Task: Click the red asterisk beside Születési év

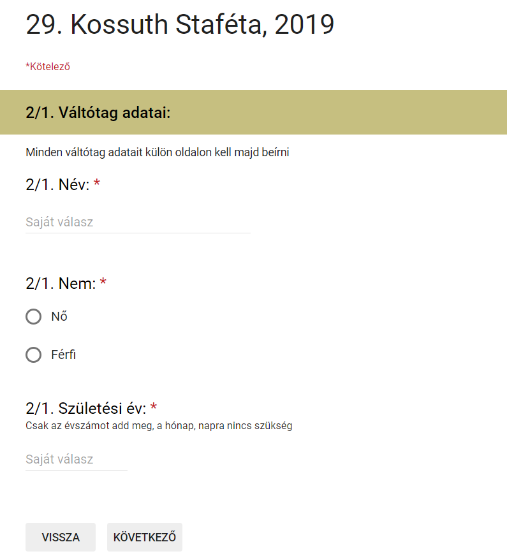Action: [x=154, y=407]
